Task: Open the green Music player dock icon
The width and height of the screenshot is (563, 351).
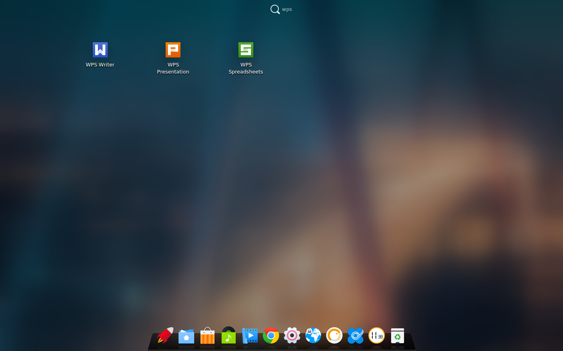Action: [x=229, y=335]
